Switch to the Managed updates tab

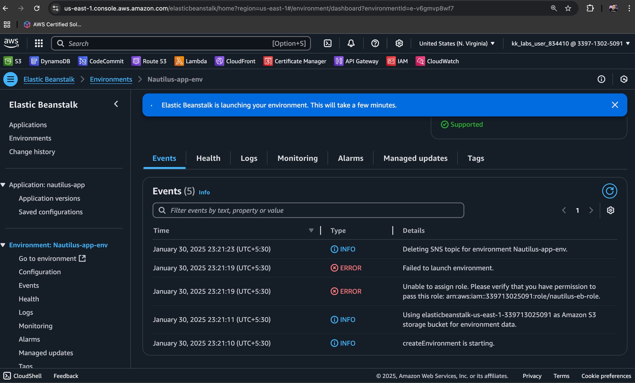tap(415, 158)
